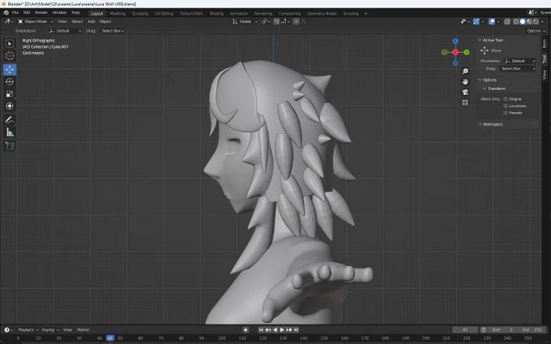Select the Add Cube tool
The width and height of the screenshot is (551, 344).
[x=10, y=146]
